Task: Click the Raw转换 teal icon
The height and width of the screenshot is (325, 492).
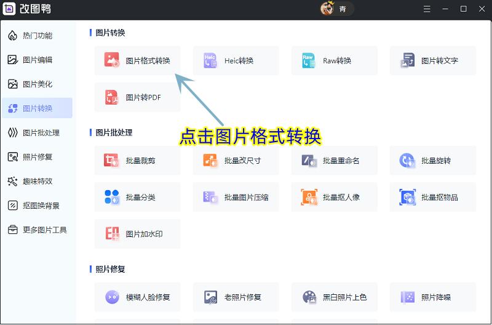Action: coord(309,60)
